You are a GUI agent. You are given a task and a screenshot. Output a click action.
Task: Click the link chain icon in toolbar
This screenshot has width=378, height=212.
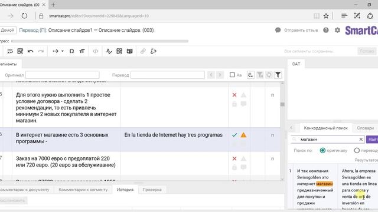(x=143, y=51)
